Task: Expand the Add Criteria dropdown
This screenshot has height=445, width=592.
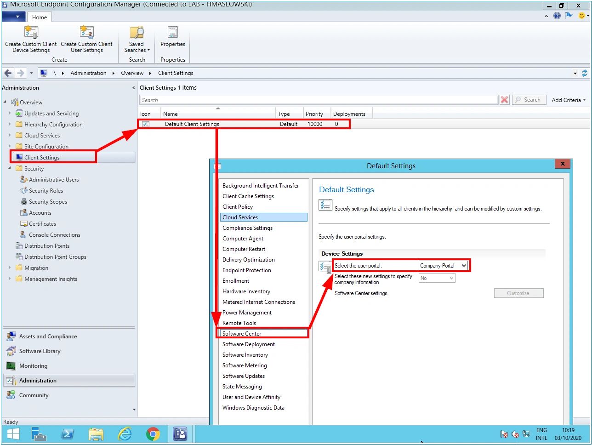Action: [569, 100]
